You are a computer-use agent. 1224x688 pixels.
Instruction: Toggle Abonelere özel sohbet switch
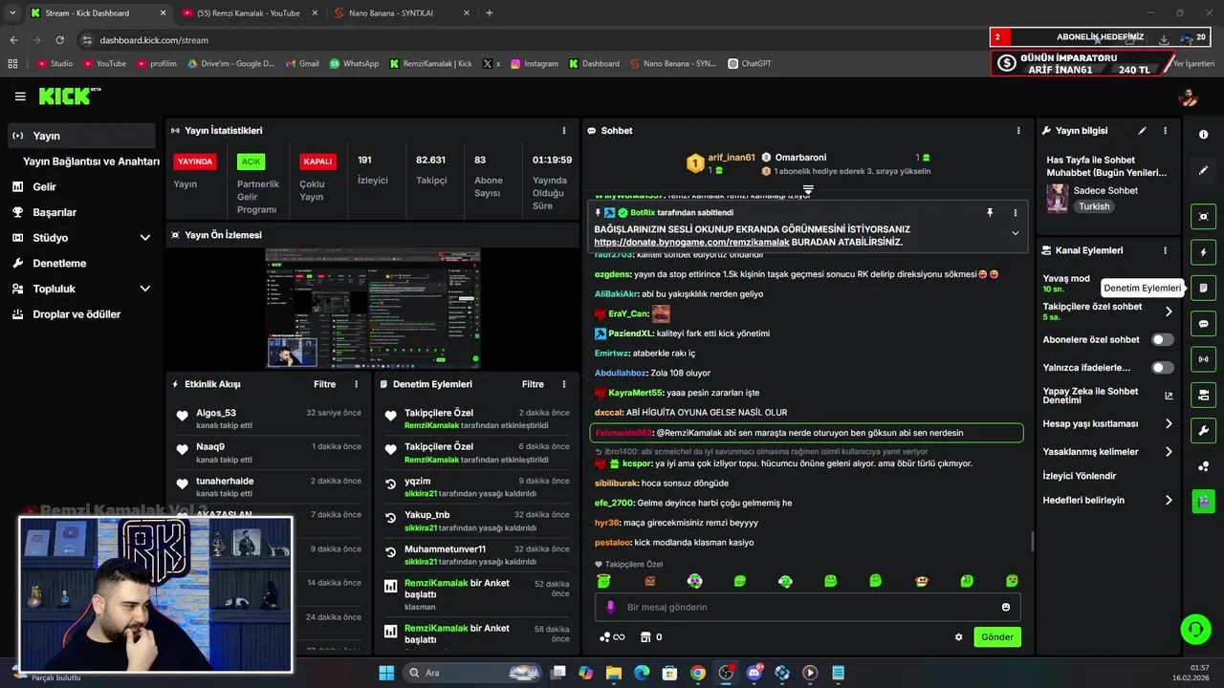tap(1163, 339)
